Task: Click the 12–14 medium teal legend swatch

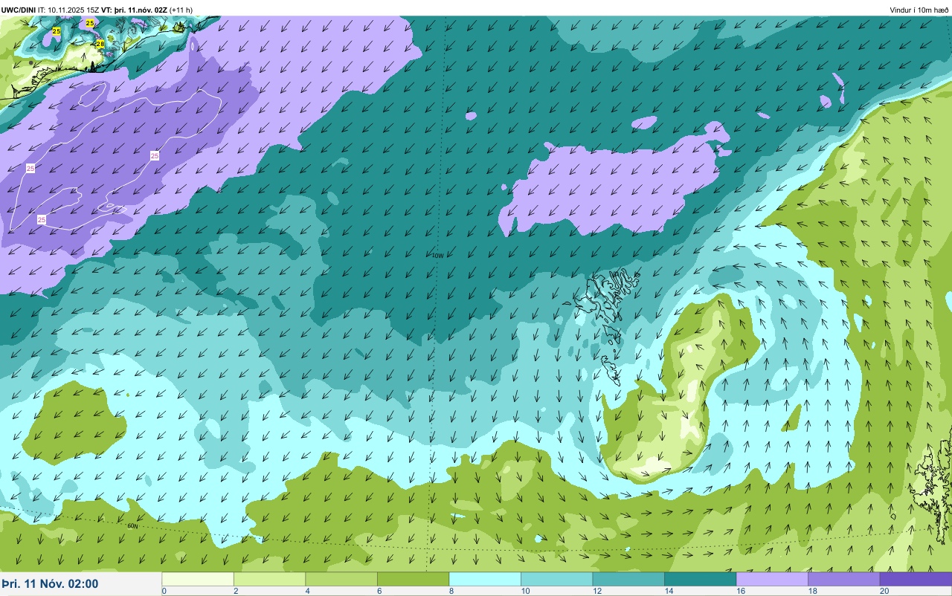Action: [628, 579]
